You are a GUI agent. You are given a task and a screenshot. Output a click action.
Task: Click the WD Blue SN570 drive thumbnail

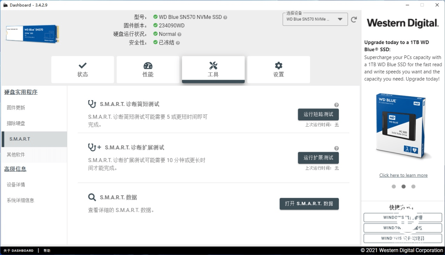point(32,34)
